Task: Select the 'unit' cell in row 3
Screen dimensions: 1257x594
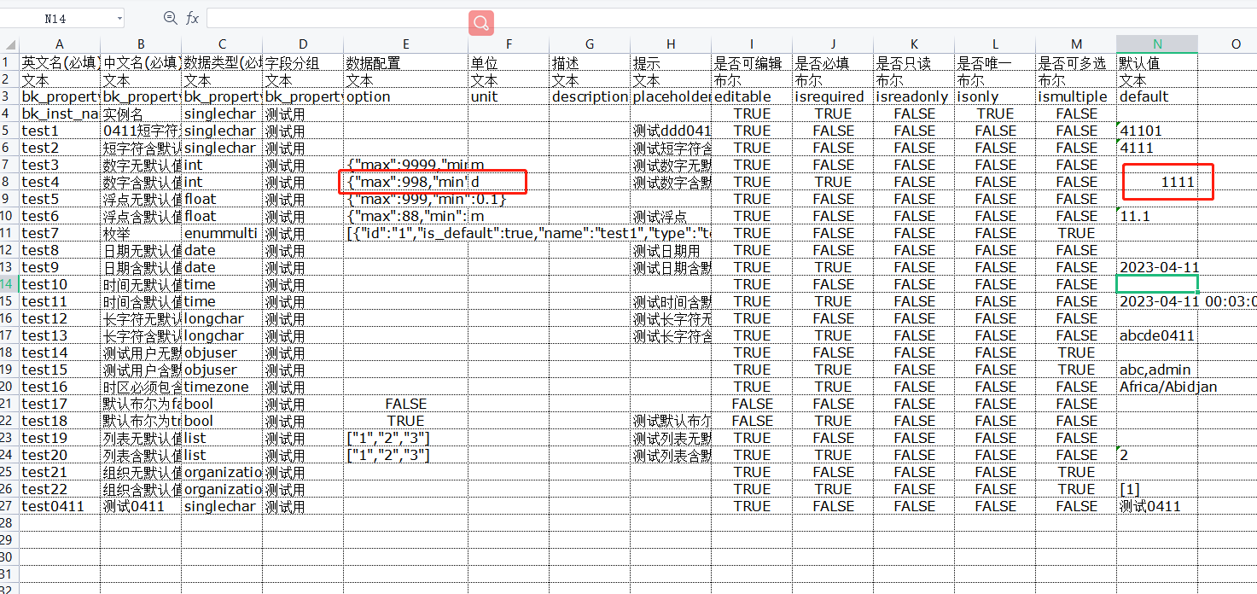Action: click(x=509, y=96)
